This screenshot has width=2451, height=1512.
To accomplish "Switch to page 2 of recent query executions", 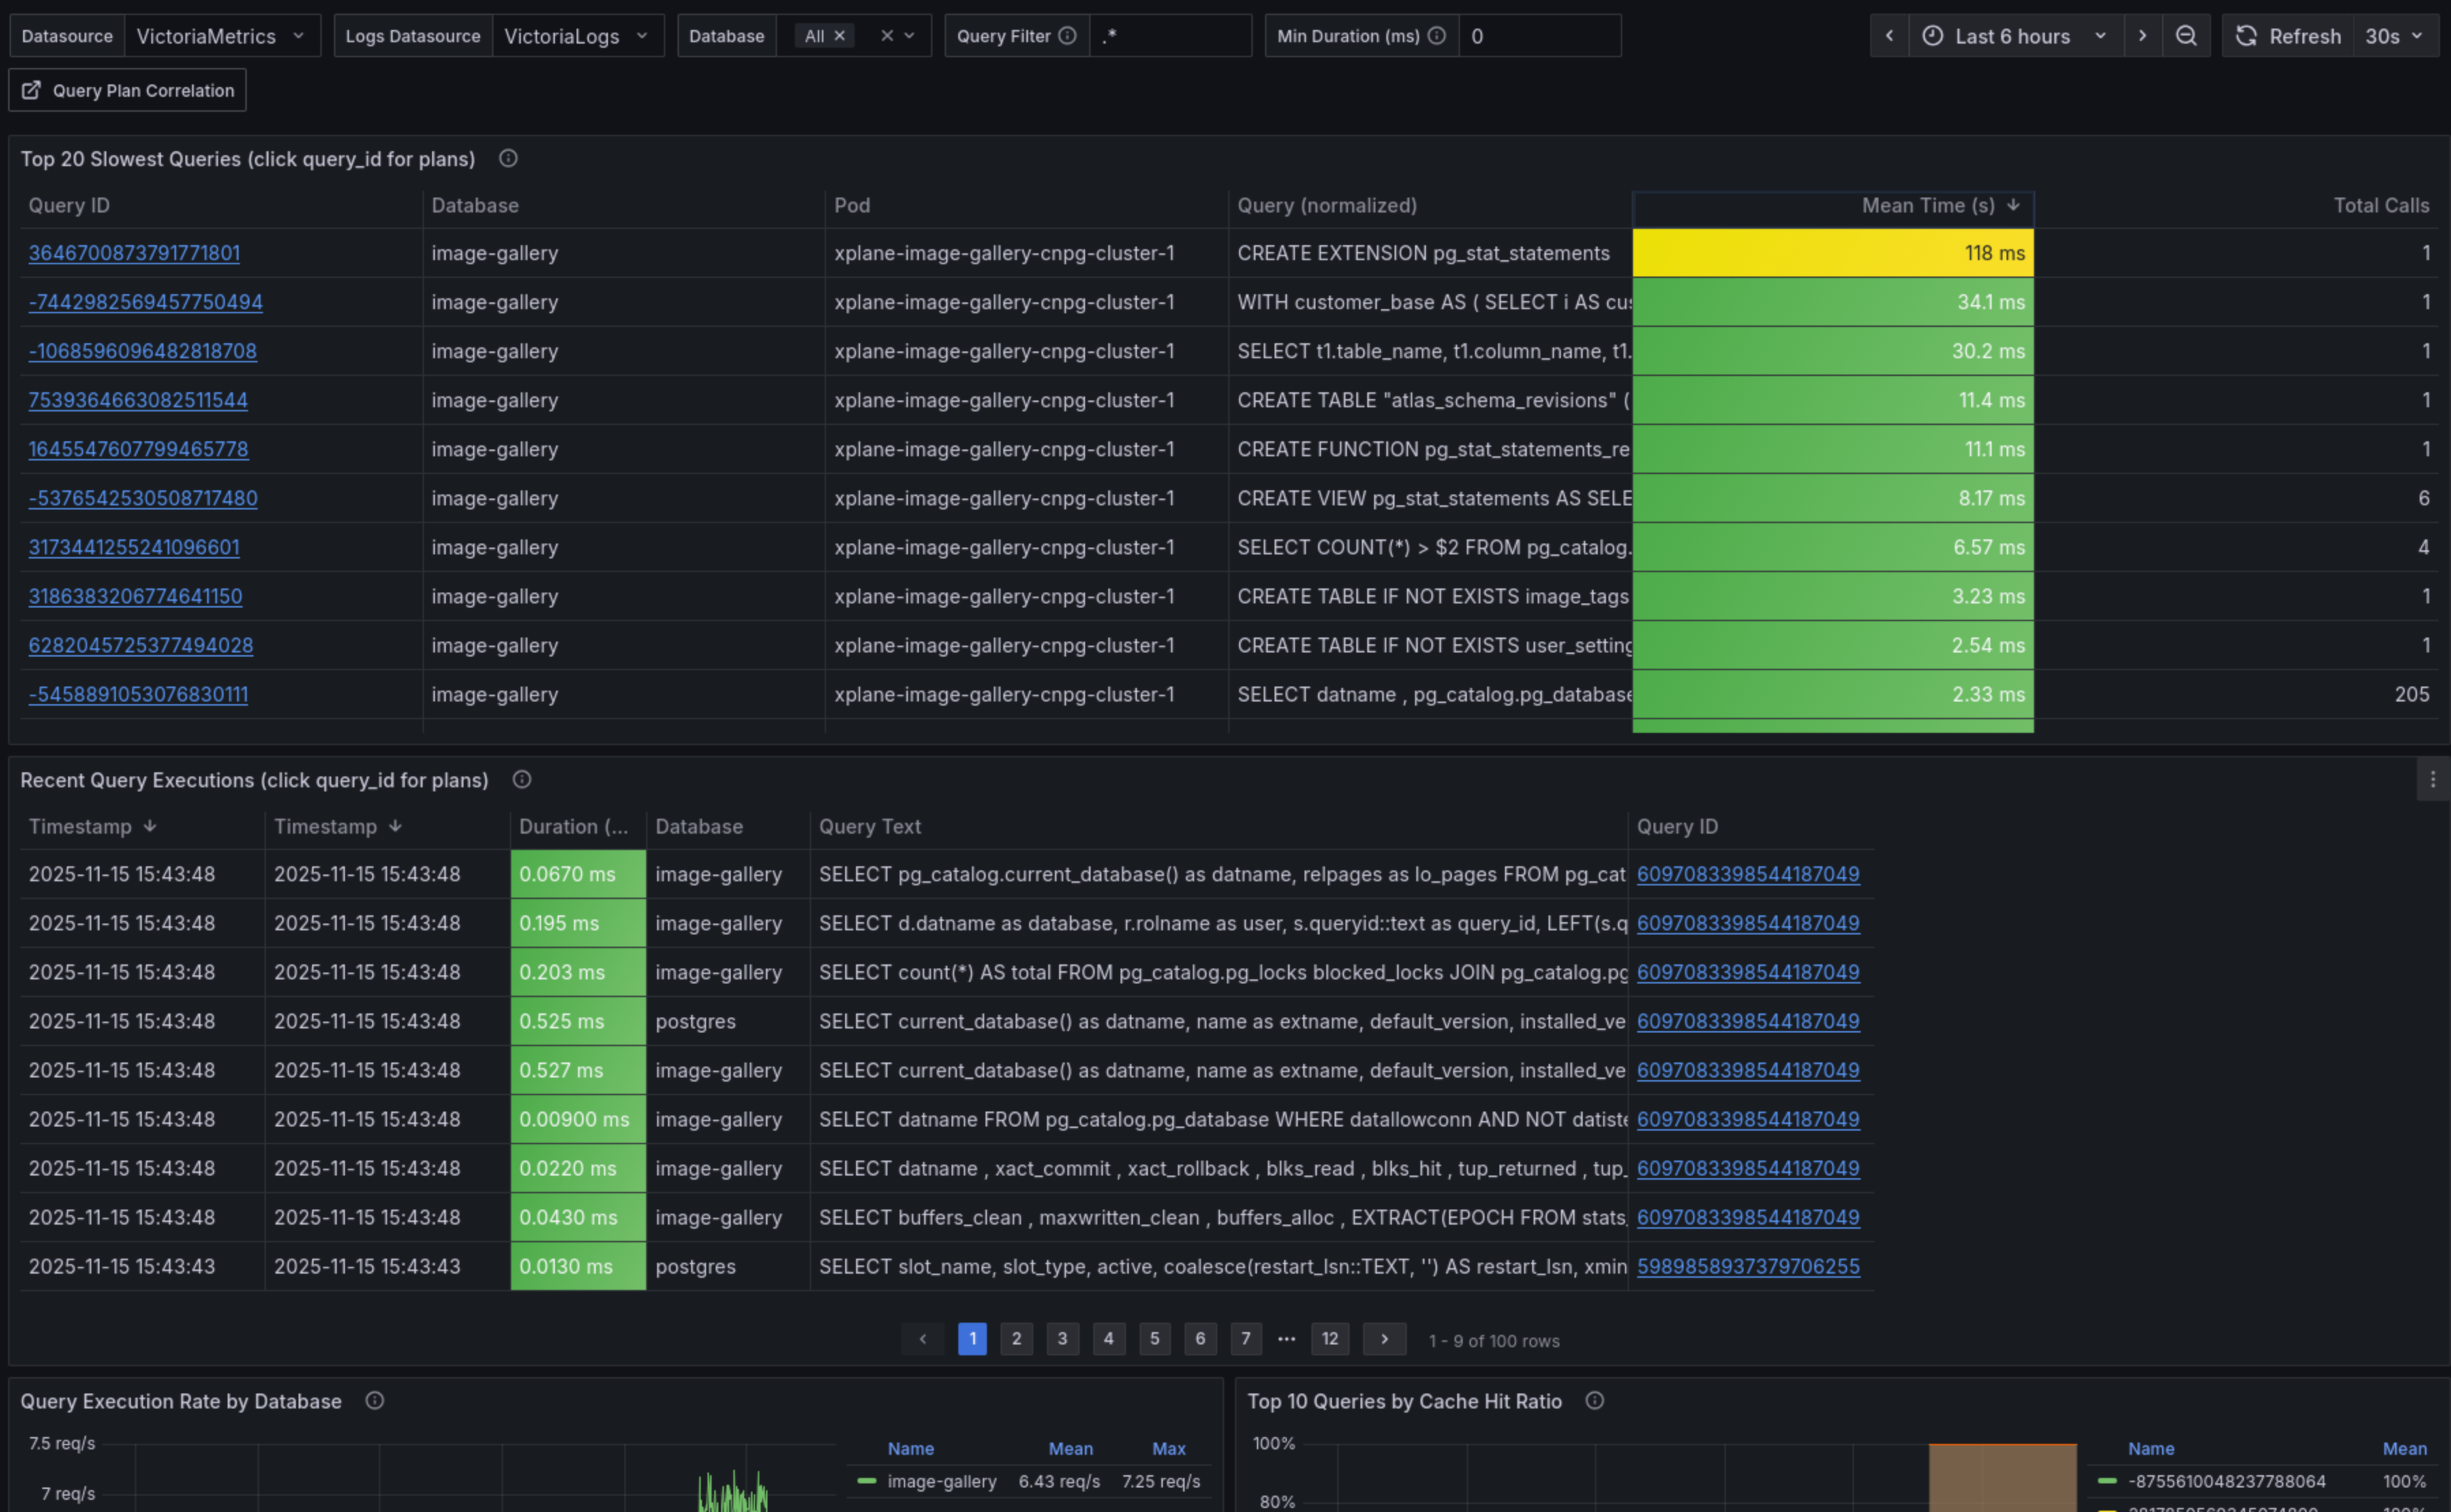I will click(1016, 1339).
